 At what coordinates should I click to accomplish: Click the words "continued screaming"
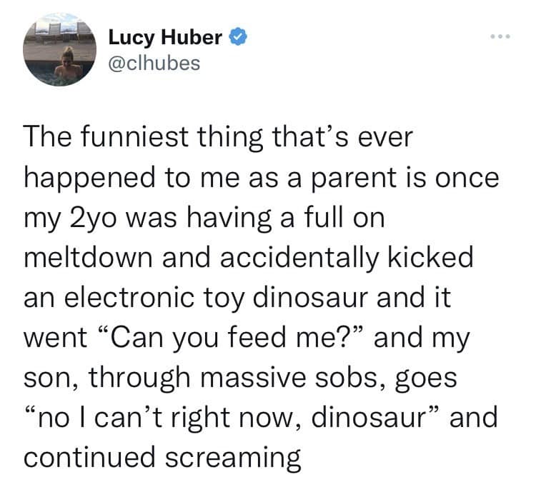click(x=162, y=456)
